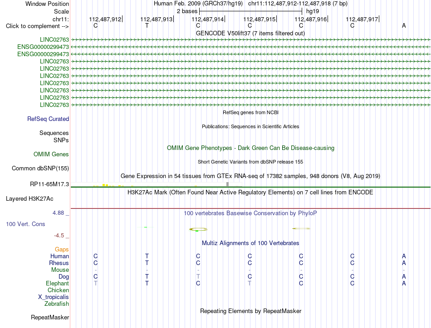Select the chr11:112,487,912-112,487,918 (7 bp) position text

pyautogui.click(x=298, y=4)
